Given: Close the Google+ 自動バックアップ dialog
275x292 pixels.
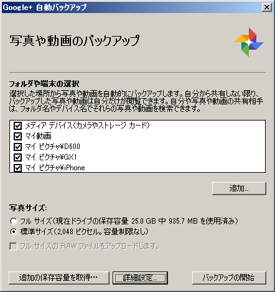Looking at the screenshot, I should [x=267, y=7].
